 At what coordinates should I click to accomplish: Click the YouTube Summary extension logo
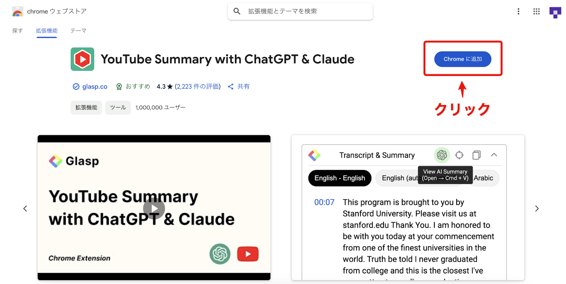[82, 59]
